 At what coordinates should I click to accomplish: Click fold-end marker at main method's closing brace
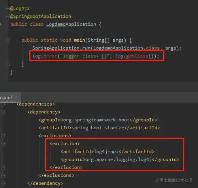(8, 64)
